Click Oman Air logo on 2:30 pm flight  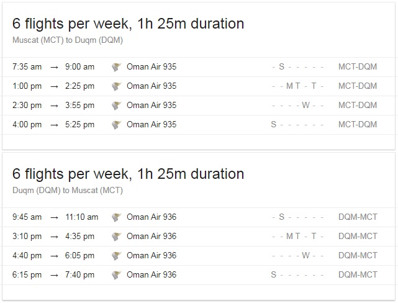tap(117, 106)
